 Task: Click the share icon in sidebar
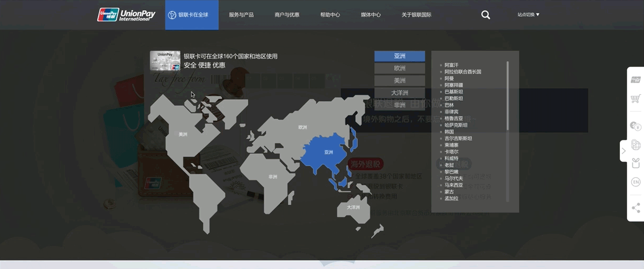pyautogui.click(x=636, y=208)
